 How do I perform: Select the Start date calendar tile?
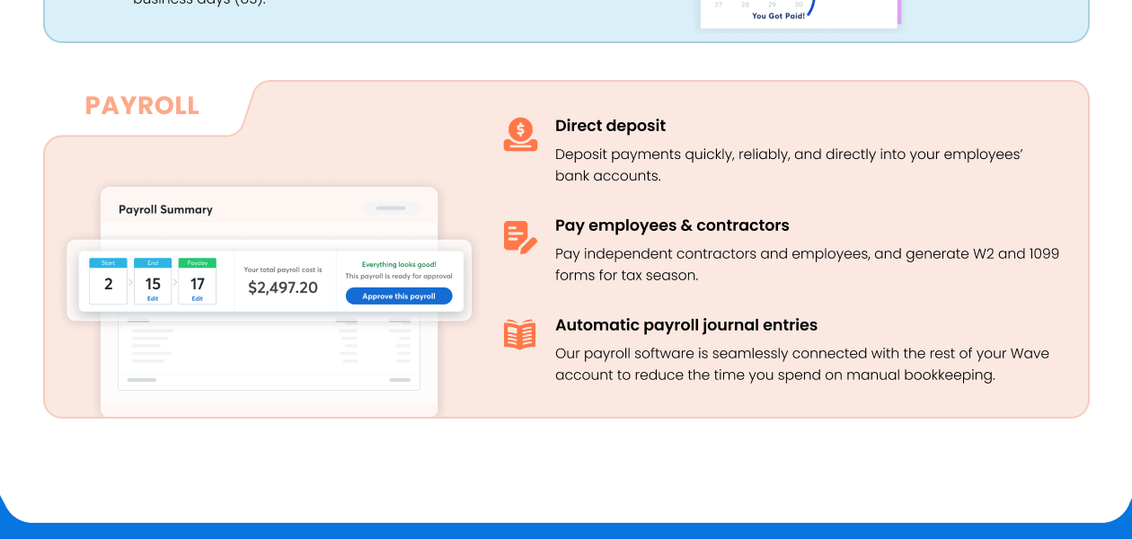[109, 281]
